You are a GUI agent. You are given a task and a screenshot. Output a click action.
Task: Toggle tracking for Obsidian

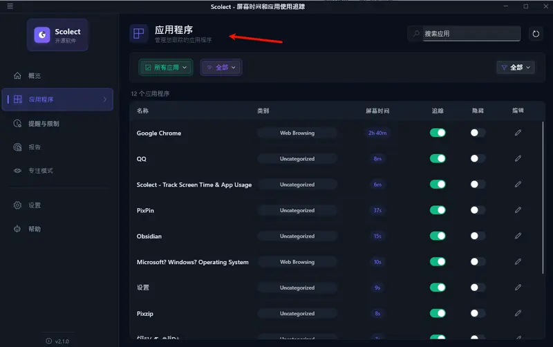(438, 236)
